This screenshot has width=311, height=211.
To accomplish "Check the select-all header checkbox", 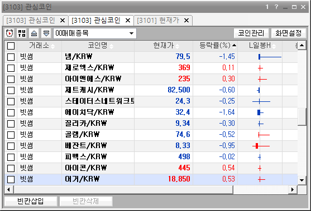I will [x=11, y=46].
